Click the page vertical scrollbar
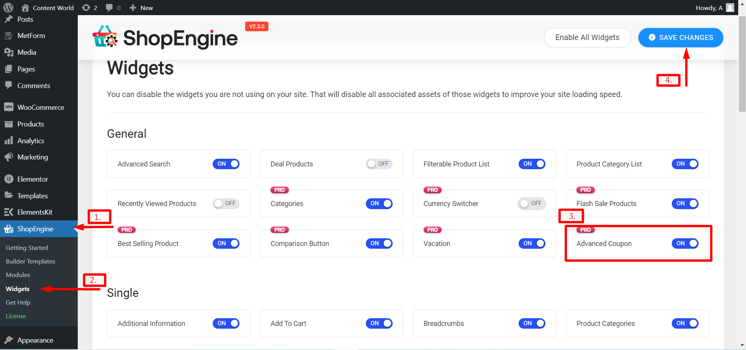Screen dimensions: 746x350 pyautogui.click(x=742, y=62)
